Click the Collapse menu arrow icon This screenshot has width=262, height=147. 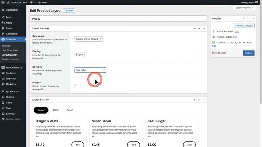3,119
